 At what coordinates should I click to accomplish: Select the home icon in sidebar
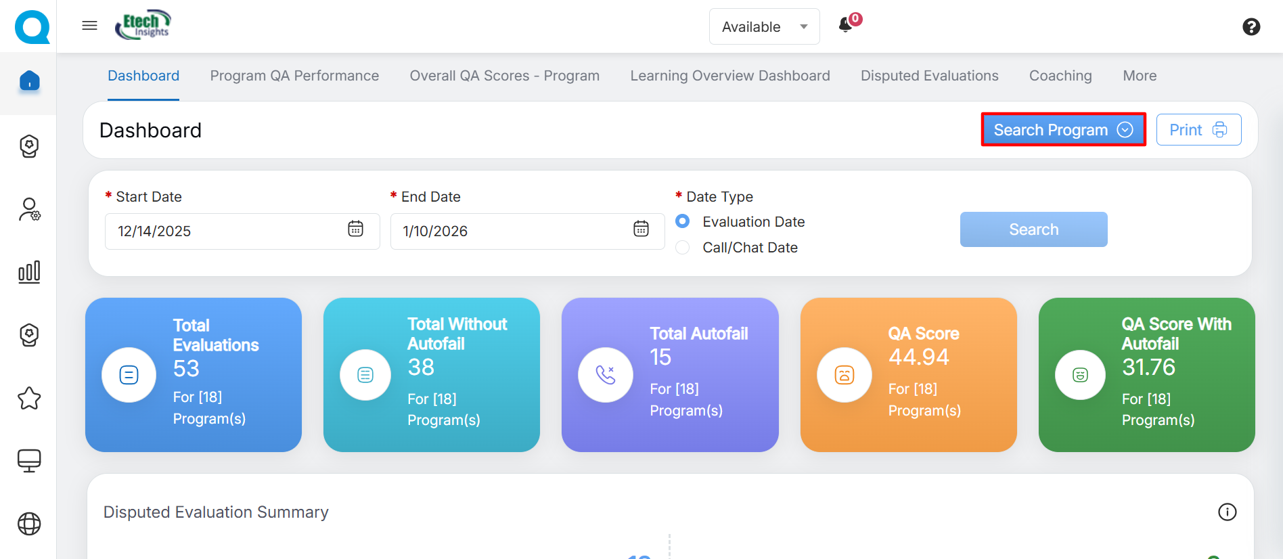point(29,81)
